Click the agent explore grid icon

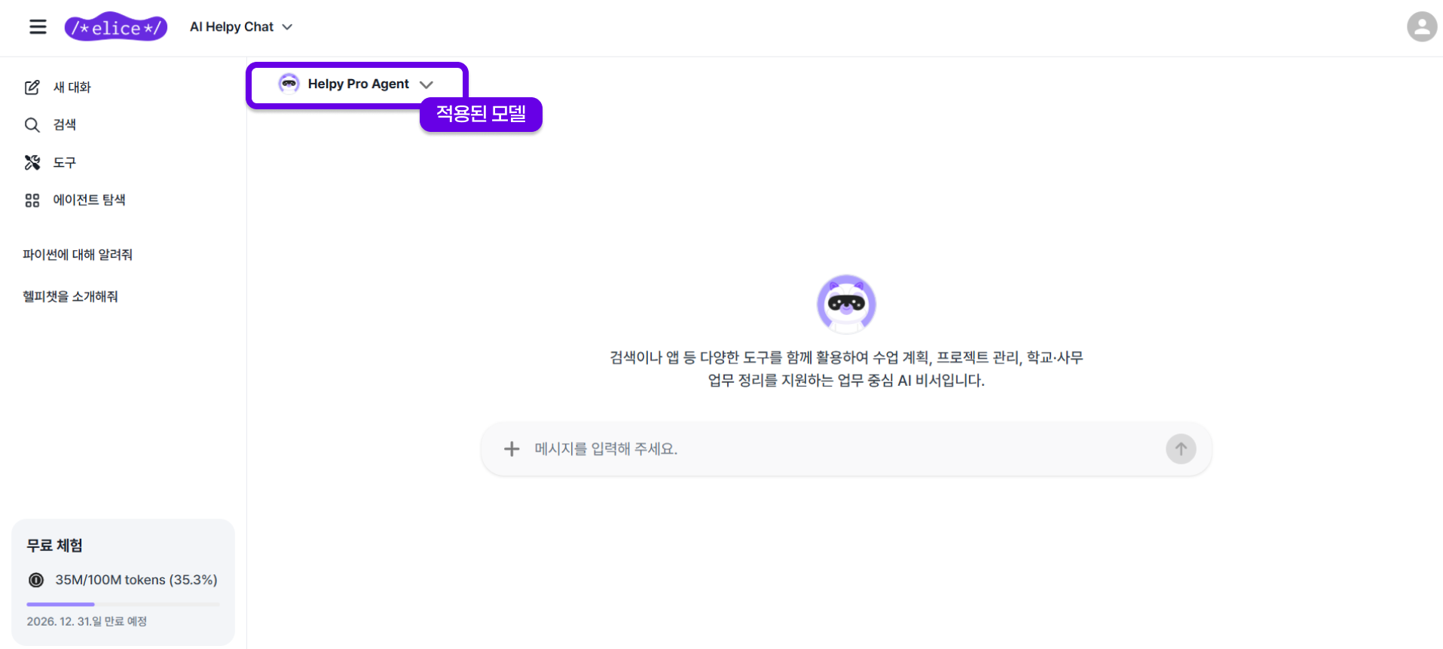tap(32, 201)
